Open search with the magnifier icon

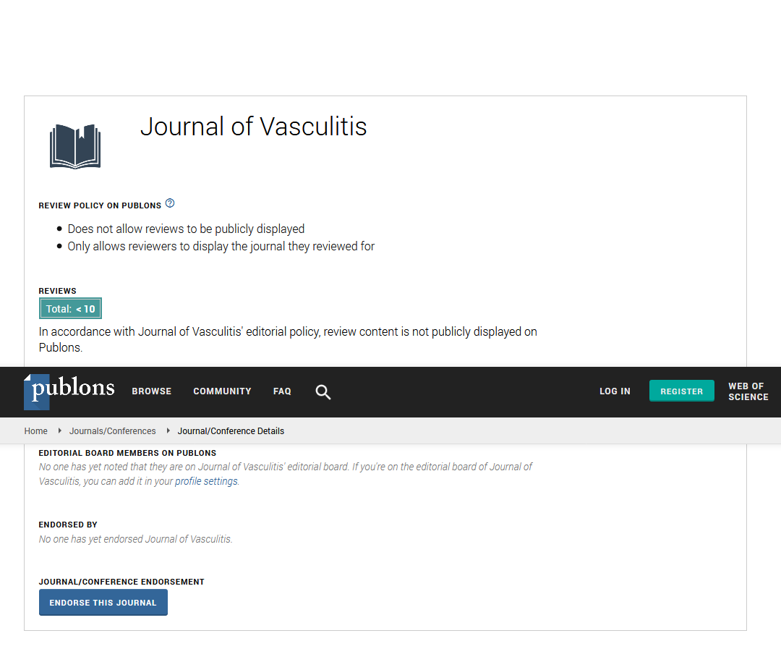point(323,392)
